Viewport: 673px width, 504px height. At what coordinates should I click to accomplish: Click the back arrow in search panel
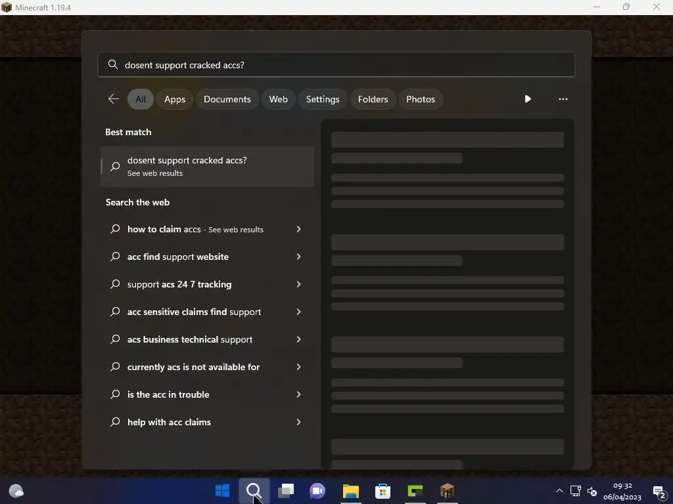click(x=114, y=99)
